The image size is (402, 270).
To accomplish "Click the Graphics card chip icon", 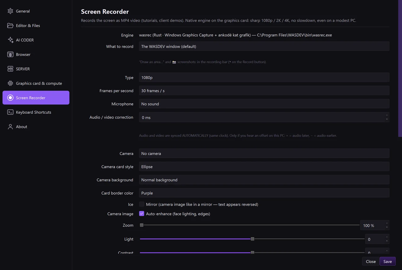I will [10, 83].
